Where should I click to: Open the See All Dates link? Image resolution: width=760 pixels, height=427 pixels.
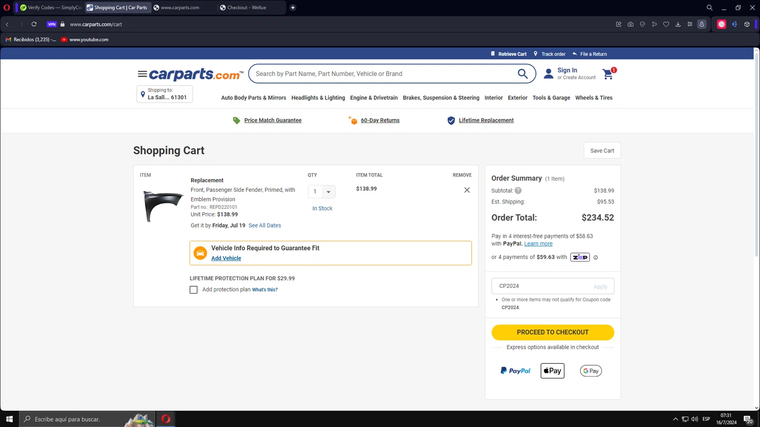pos(264,226)
